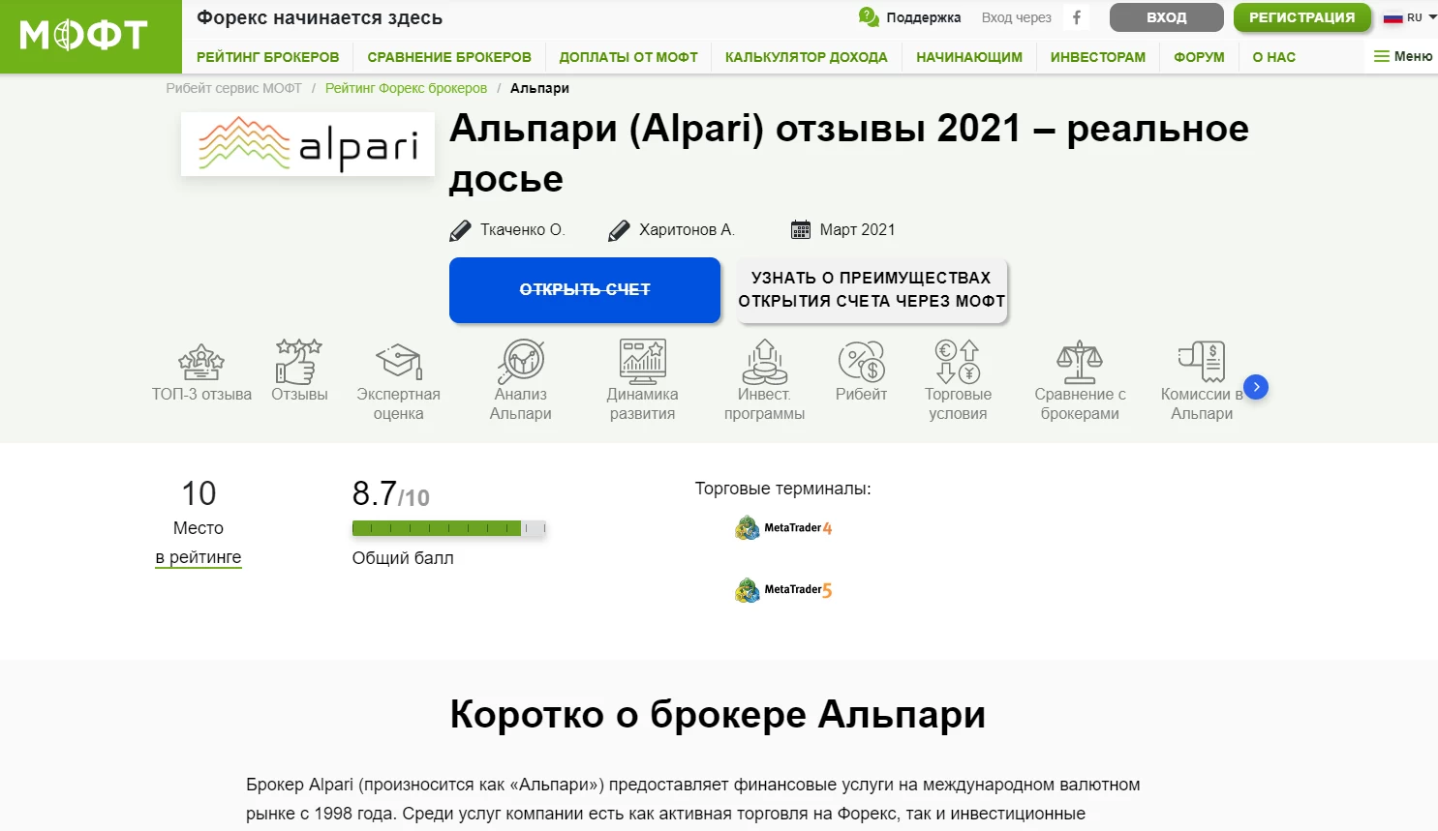Click the Facebook login icon
Screen dimensions: 1438x831
pyautogui.click(x=1076, y=17)
